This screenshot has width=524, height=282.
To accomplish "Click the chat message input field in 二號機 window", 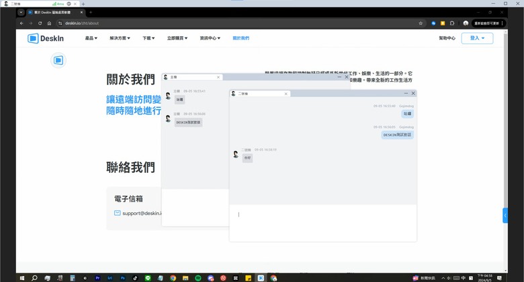I will click(x=323, y=222).
